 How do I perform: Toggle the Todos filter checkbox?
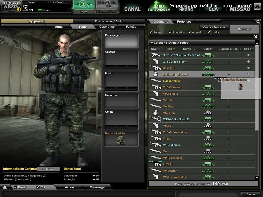[151, 32]
